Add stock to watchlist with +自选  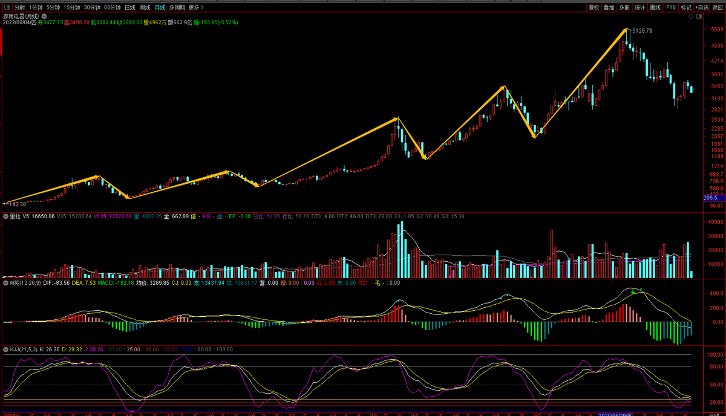click(x=702, y=7)
